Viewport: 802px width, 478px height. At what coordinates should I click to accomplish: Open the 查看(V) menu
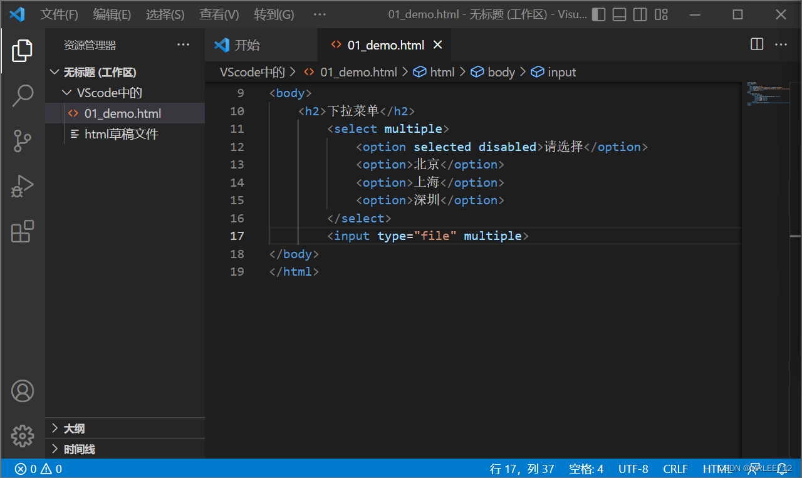coord(219,14)
